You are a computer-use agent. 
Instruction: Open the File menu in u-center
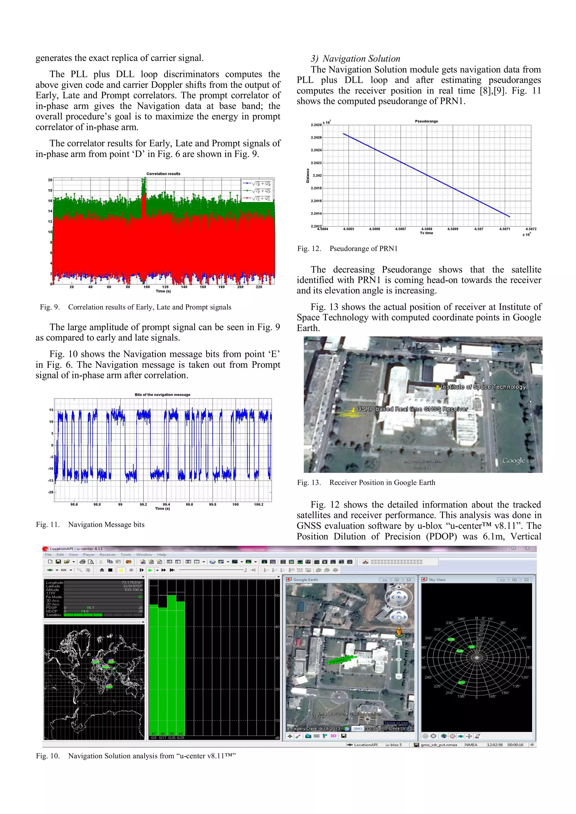point(48,554)
